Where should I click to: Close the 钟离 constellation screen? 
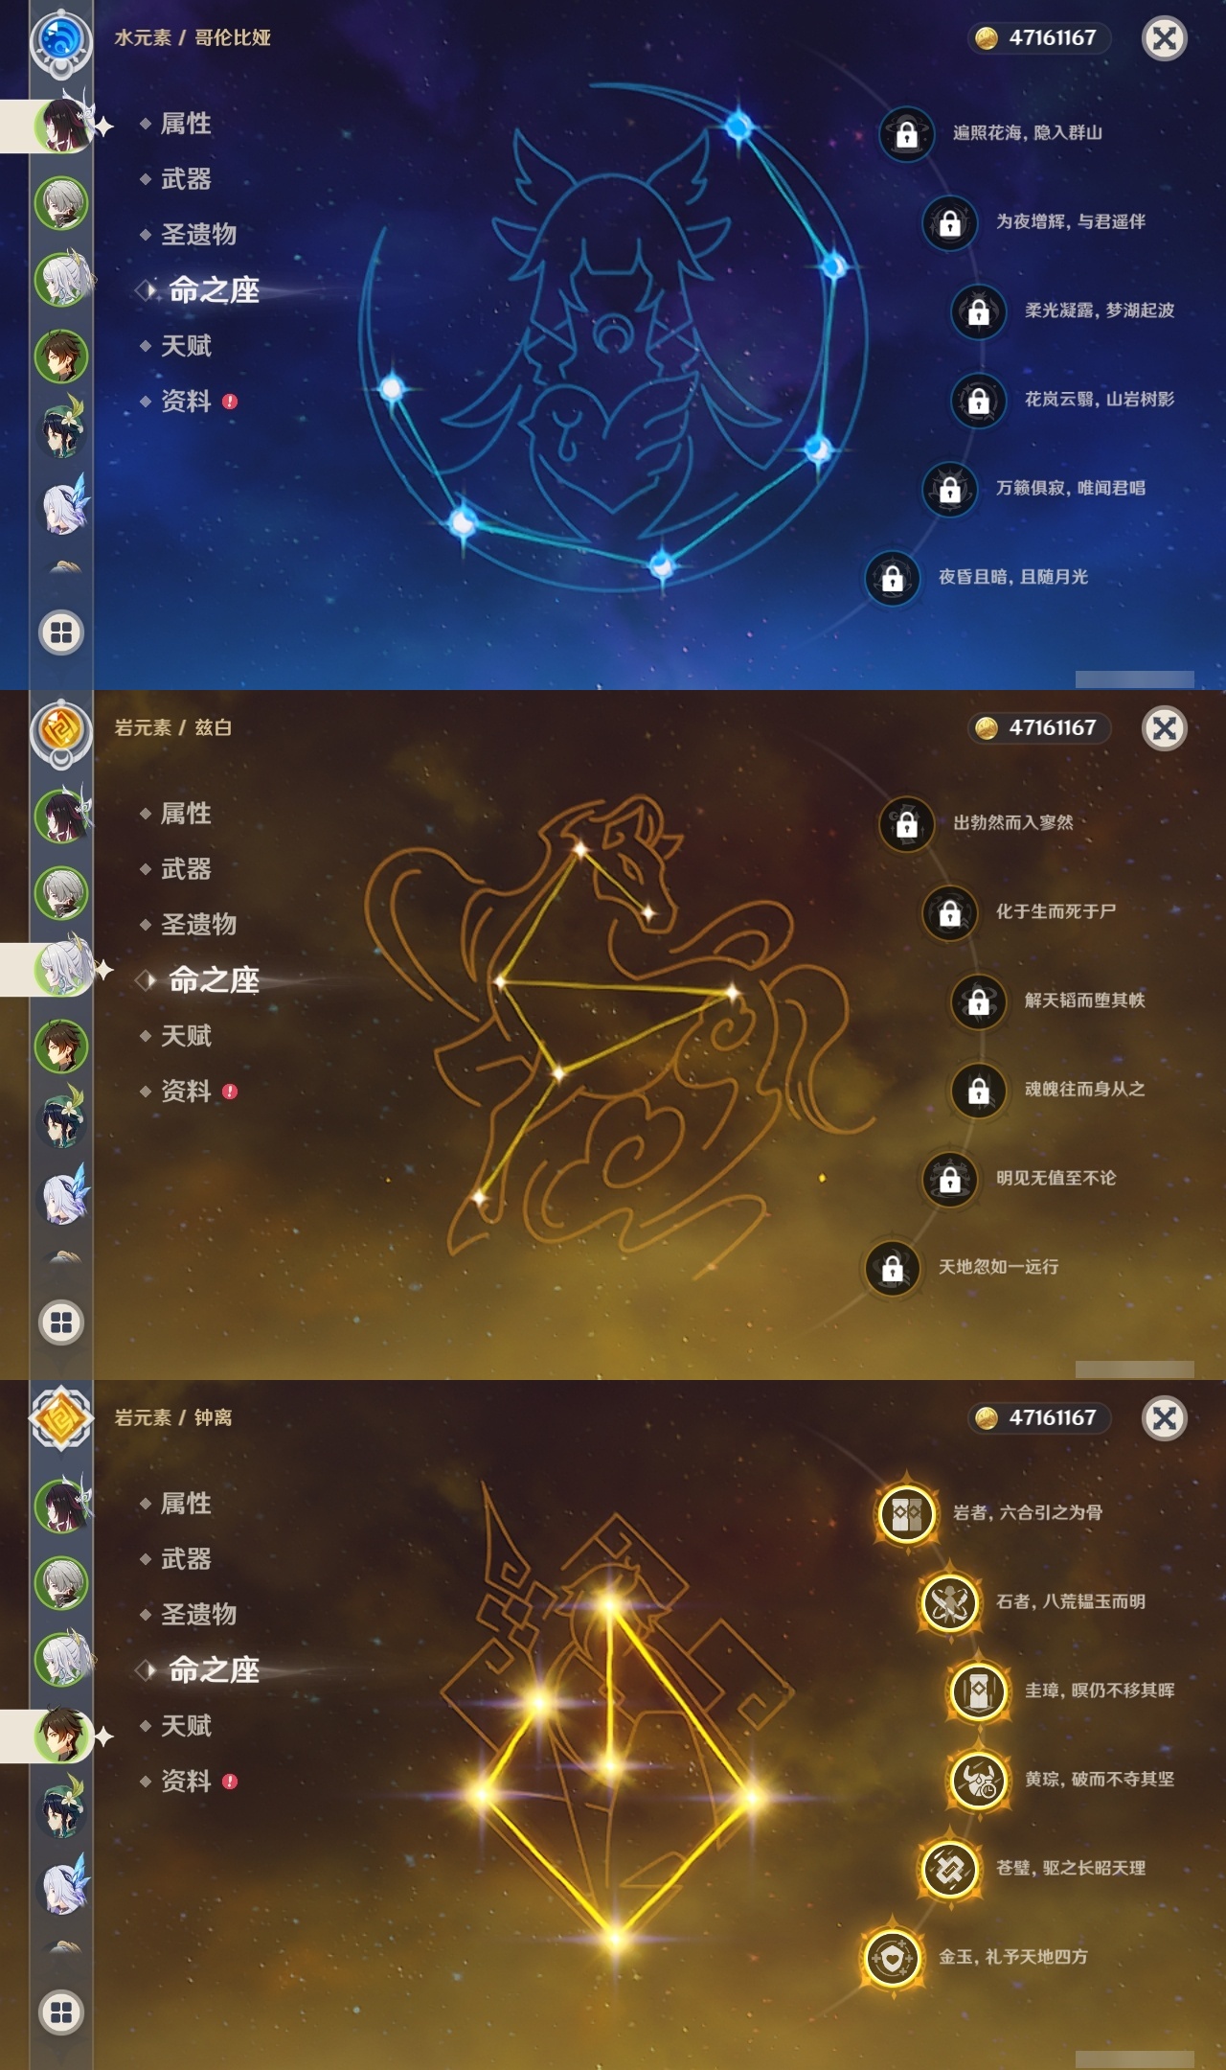[1165, 1418]
